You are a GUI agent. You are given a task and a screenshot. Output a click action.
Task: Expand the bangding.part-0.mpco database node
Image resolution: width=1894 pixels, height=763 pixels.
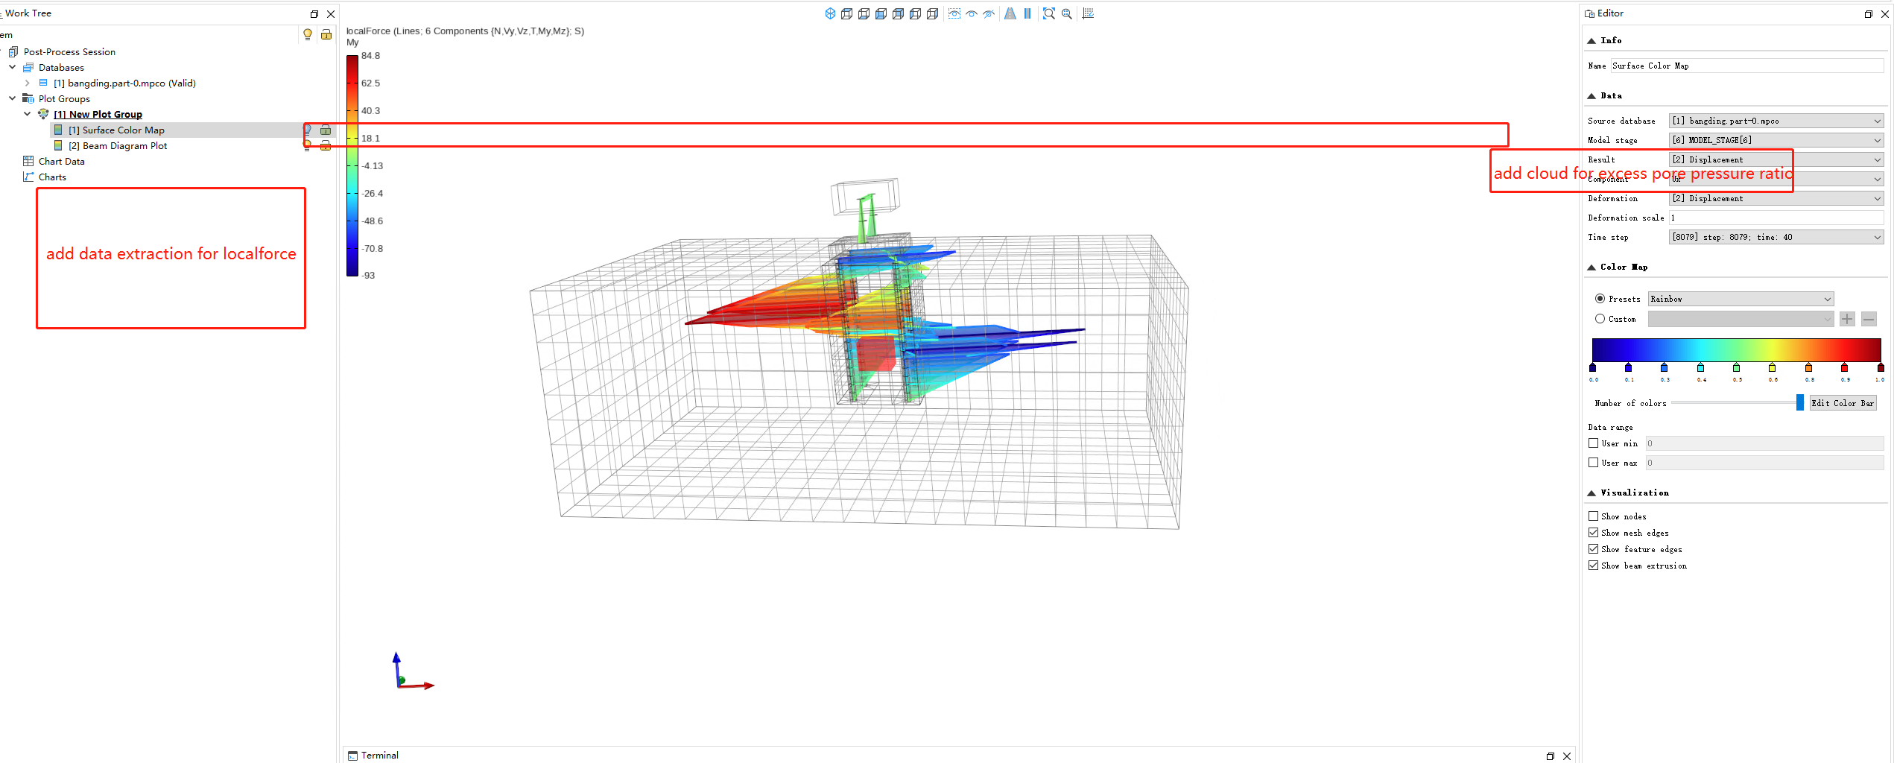pyautogui.click(x=28, y=83)
